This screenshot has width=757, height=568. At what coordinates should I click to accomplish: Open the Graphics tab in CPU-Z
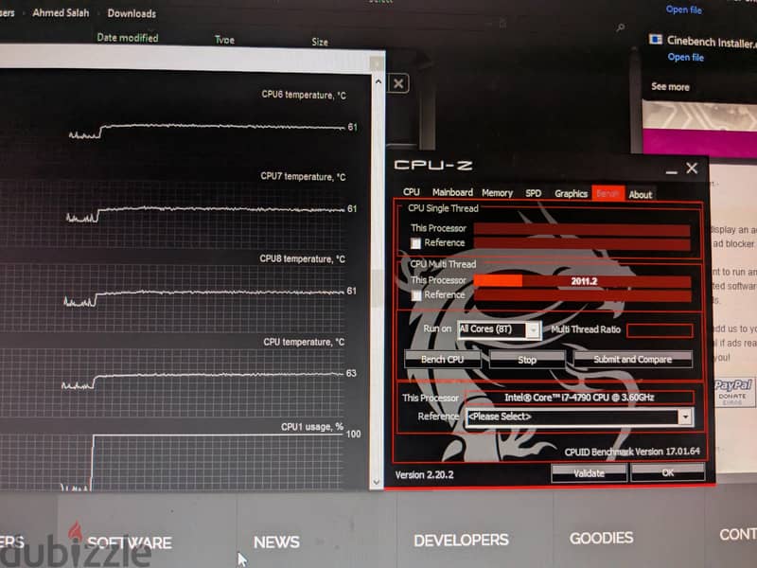(571, 194)
